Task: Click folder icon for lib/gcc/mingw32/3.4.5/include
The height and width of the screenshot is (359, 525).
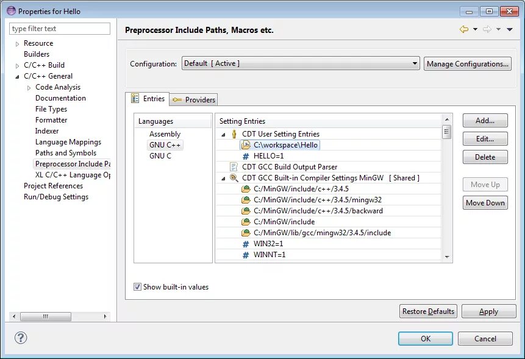Action: [x=246, y=233]
